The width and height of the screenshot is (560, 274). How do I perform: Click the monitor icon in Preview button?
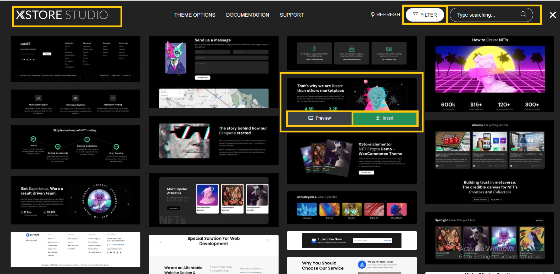tap(311, 118)
